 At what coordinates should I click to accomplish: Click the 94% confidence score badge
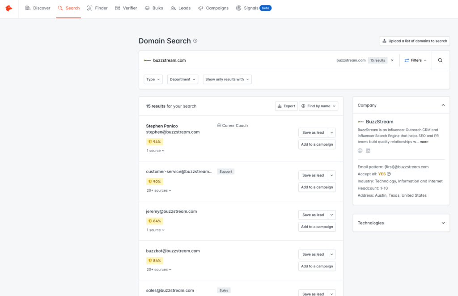(154, 142)
